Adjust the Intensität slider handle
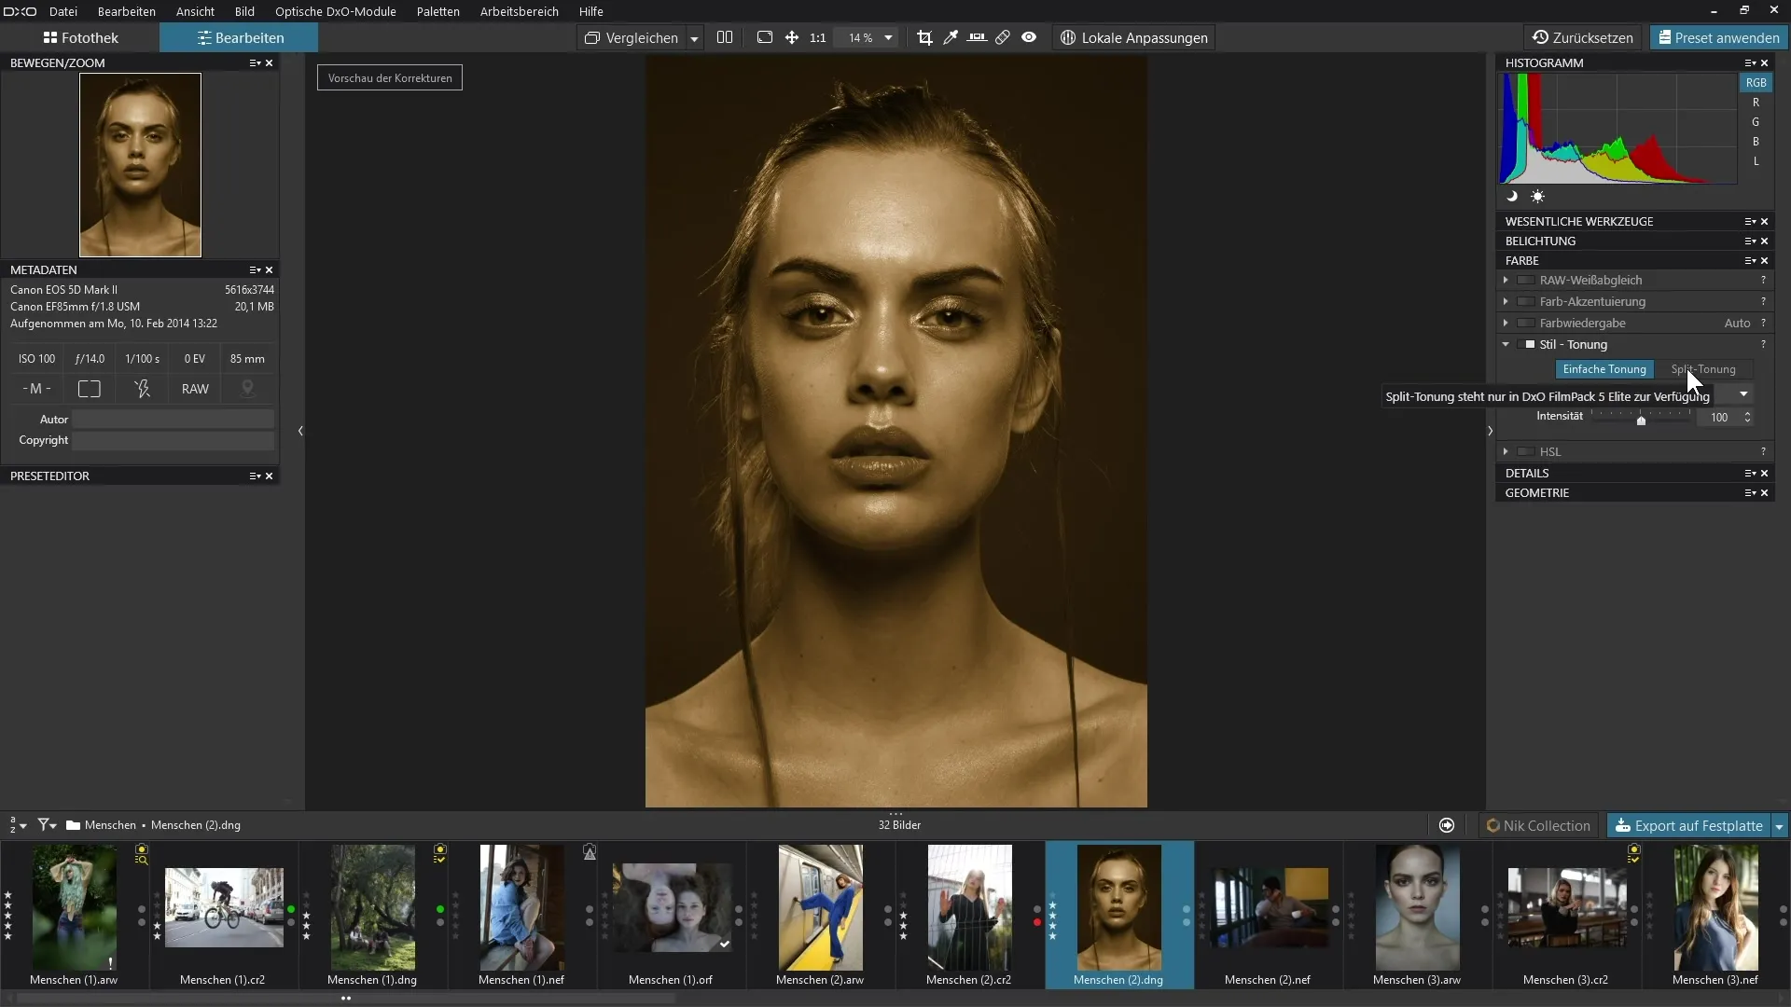 tap(1641, 421)
